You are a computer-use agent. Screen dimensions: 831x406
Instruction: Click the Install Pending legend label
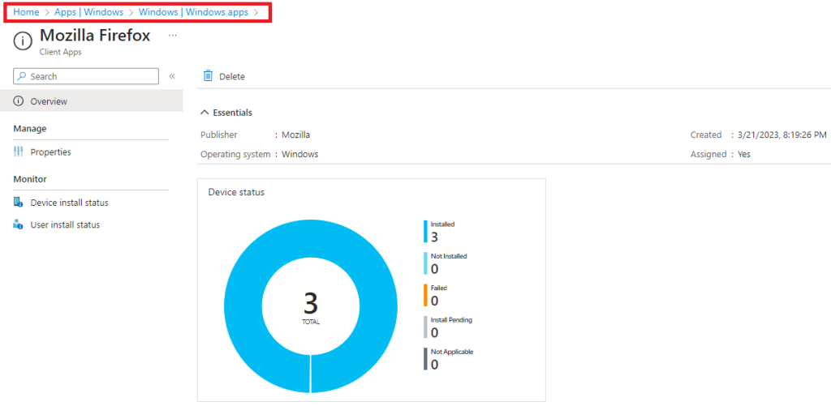tap(451, 320)
